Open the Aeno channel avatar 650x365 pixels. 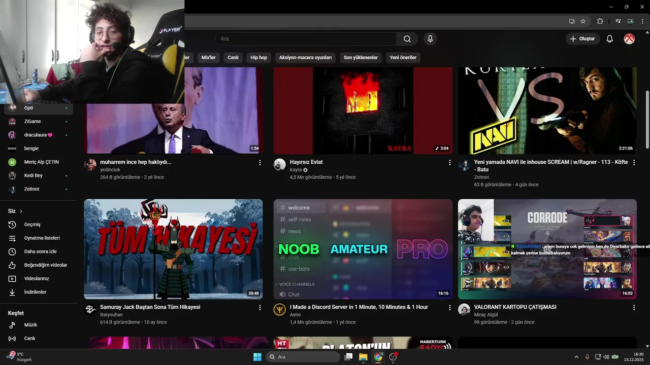coord(280,310)
